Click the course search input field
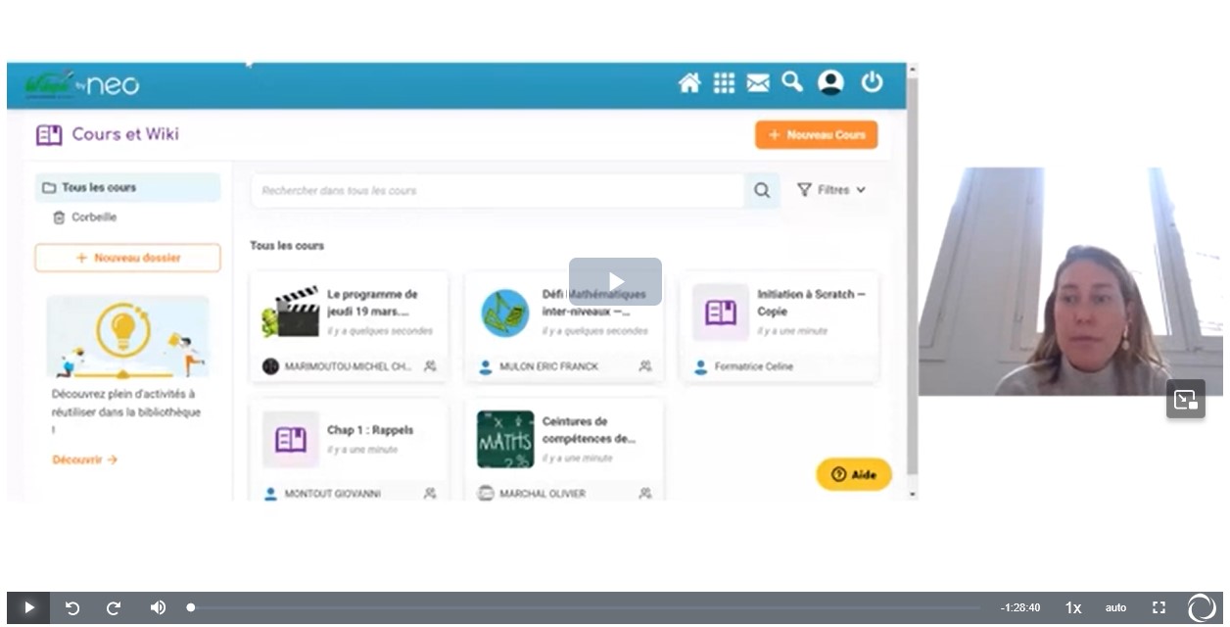The width and height of the screenshot is (1230, 627). tap(497, 190)
